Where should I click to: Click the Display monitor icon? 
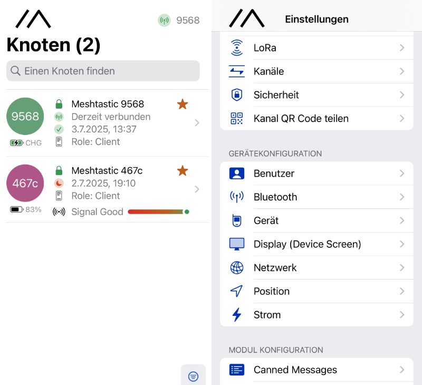click(x=236, y=244)
